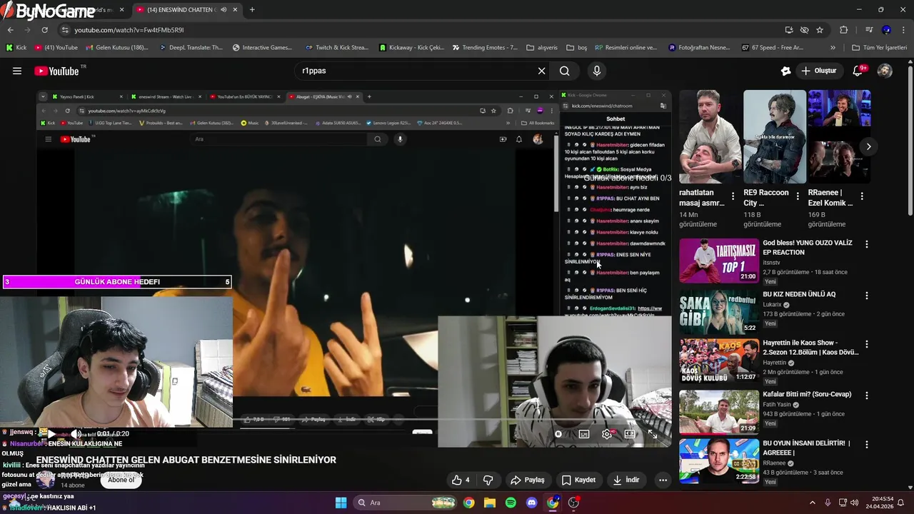Submit search with the magnifier button

(564, 71)
